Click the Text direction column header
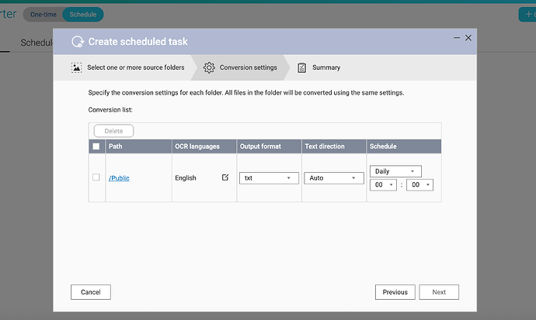Screen dimensions: 536x320 [x=334, y=146]
